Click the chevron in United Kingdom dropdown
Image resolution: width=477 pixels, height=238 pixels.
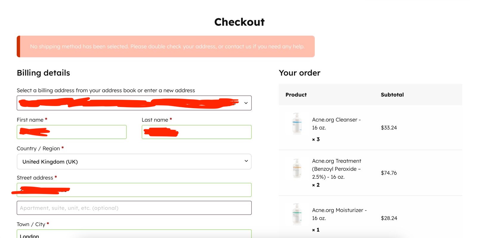246,161
